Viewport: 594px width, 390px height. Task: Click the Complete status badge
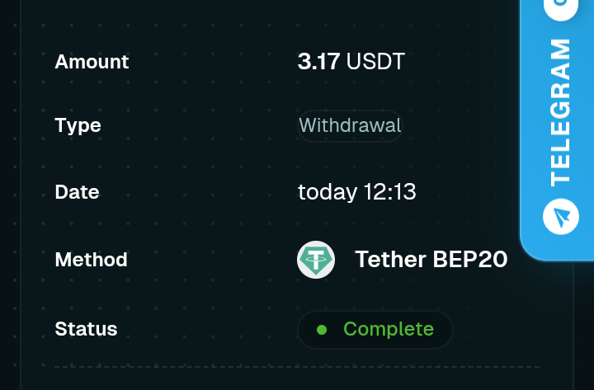375,330
